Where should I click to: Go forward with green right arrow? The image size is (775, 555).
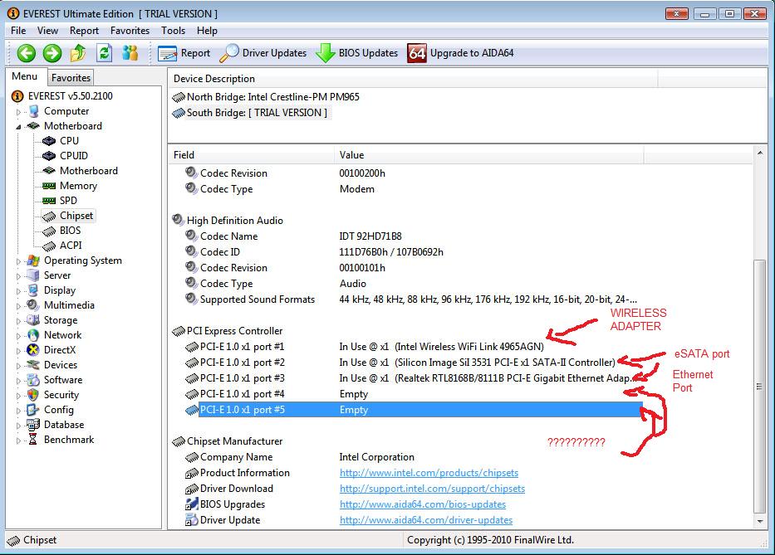click(52, 53)
